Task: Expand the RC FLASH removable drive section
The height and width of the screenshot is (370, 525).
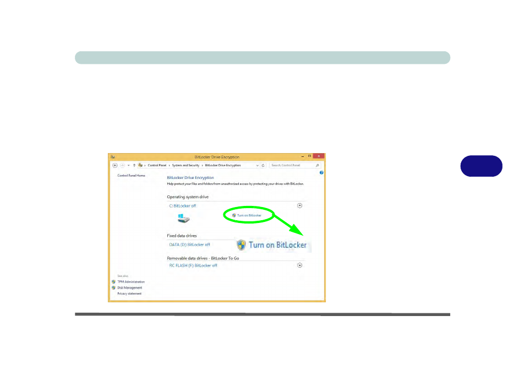Action: pos(300,265)
